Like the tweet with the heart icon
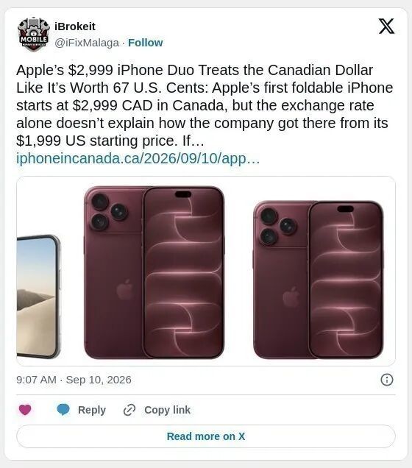 pyautogui.click(x=25, y=409)
